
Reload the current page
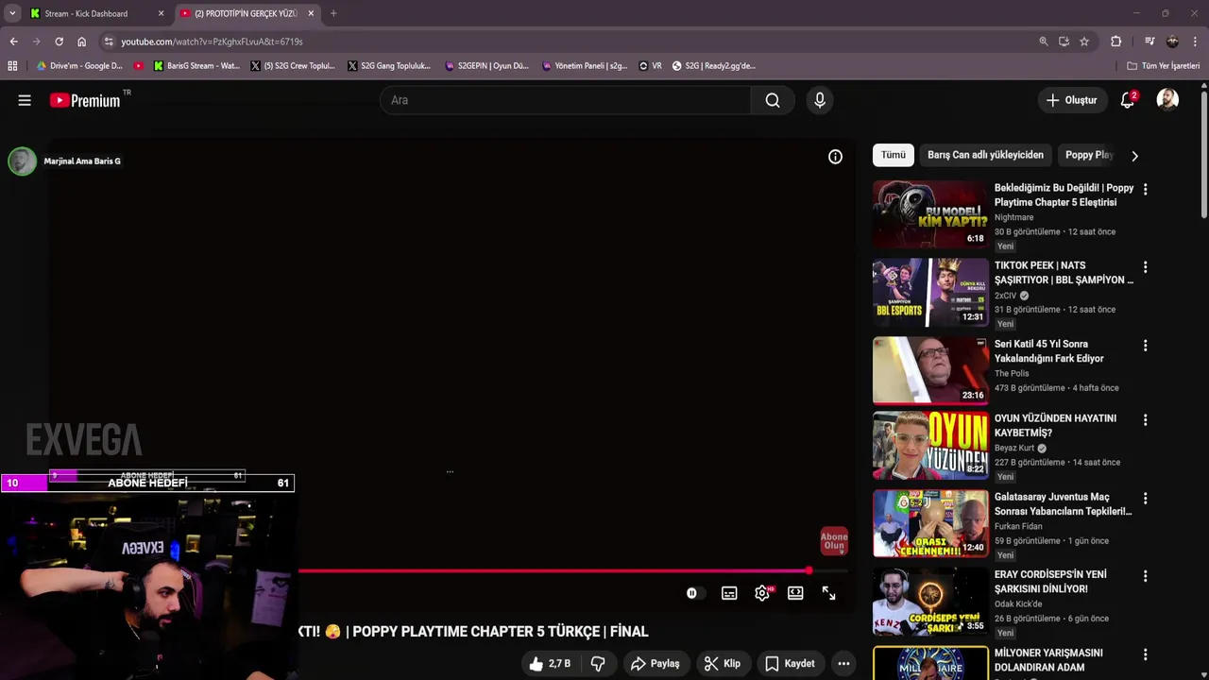pos(59,42)
